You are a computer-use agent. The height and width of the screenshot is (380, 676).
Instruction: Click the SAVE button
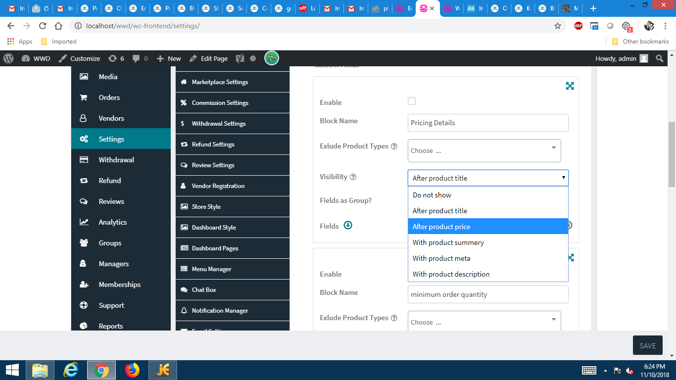647,345
